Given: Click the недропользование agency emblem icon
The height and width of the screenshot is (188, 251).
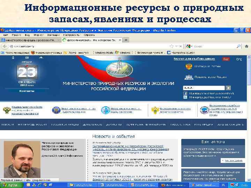Looking at the screenshot, I should (56, 110).
